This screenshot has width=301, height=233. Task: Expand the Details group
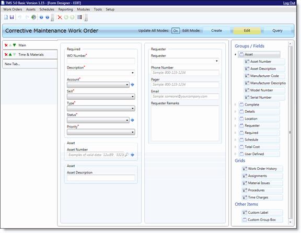point(235,111)
